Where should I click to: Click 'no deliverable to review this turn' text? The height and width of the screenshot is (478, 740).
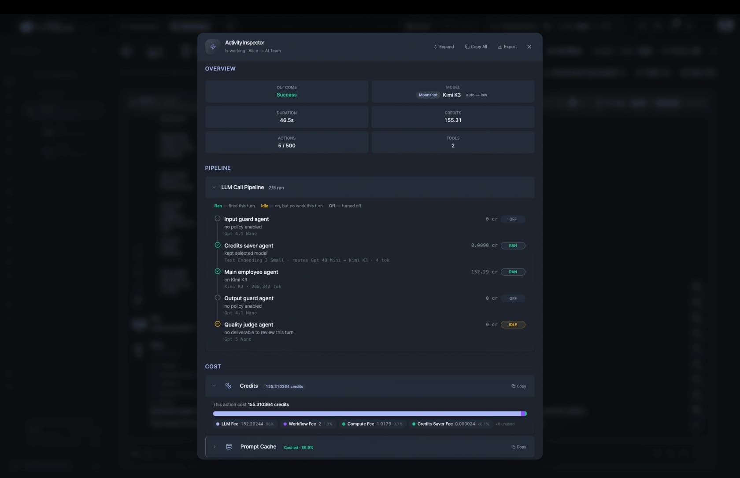pyautogui.click(x=259, y=333)
